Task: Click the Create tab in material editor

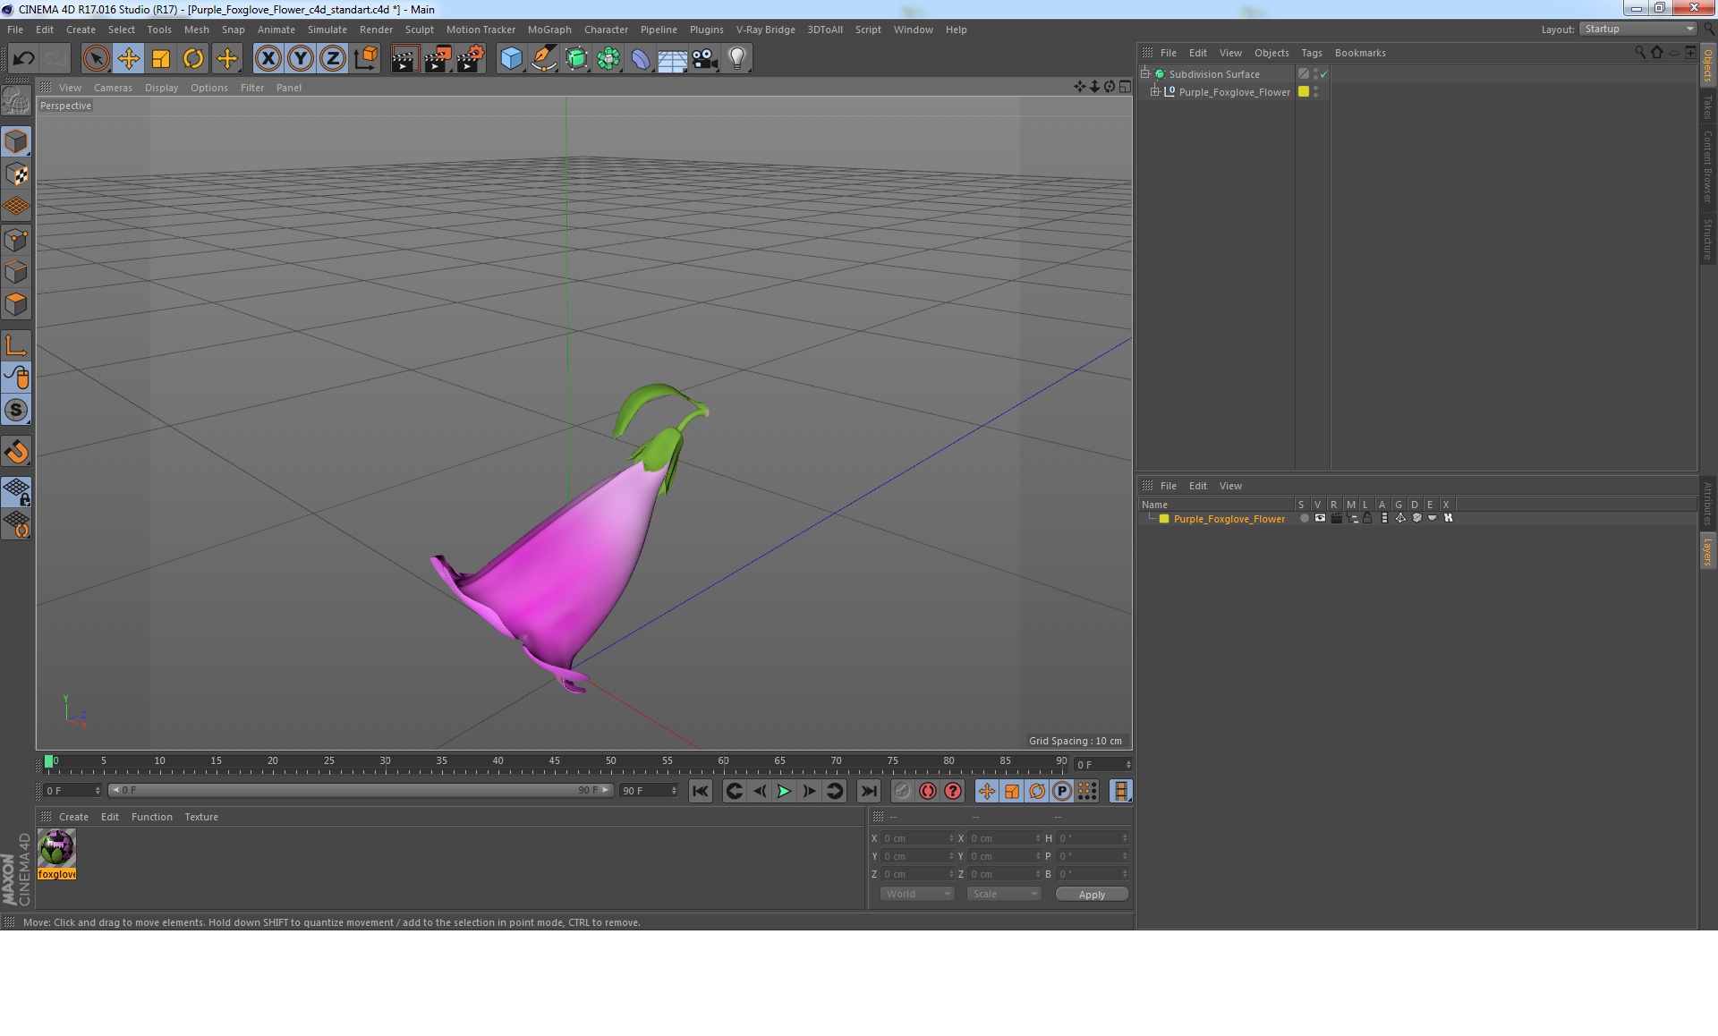Action: click(72, 816)
